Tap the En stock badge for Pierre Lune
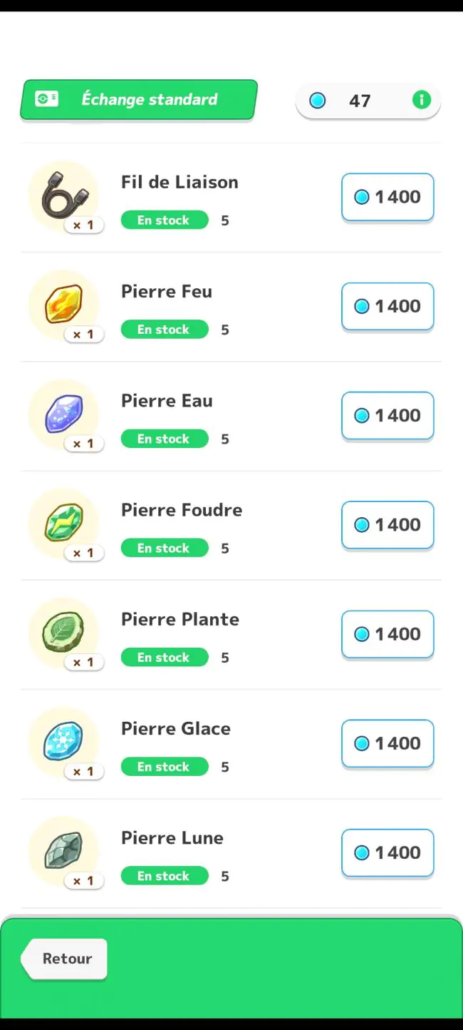This screenshot has height=1030, width=463. 164,876
